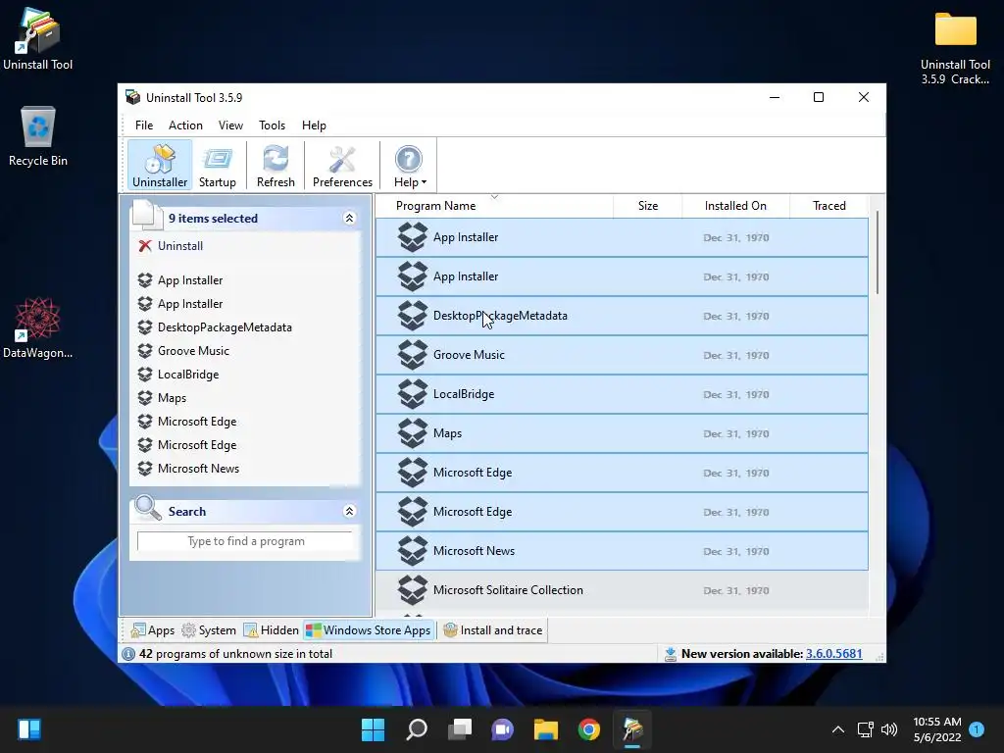The image size is (1004, 753).
Task: Click the Refresh toolbar icon
Action: point(276,166)
